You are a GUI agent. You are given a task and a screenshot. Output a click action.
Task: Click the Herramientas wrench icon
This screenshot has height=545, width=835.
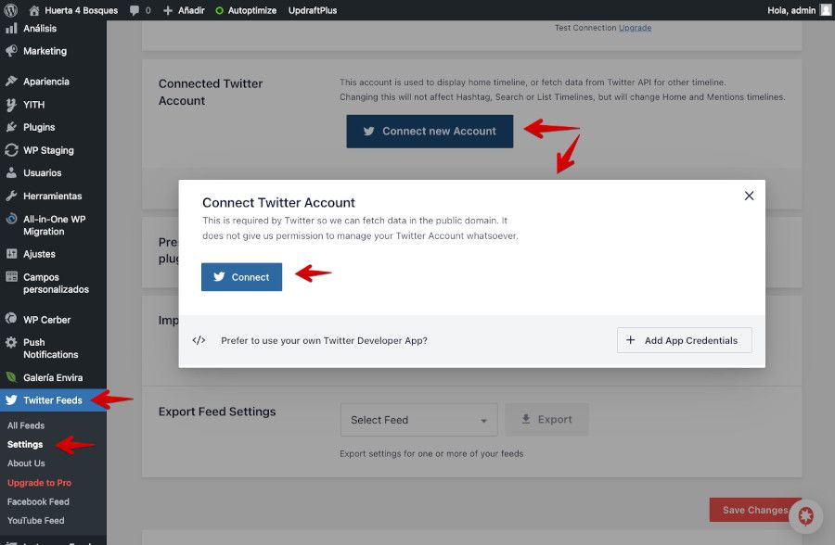pyautogui.click(x=11, y=196)
